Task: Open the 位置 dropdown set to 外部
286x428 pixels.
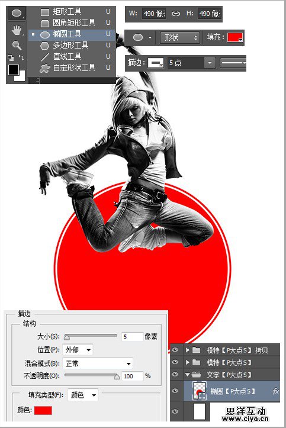Action: click(78, 350)
